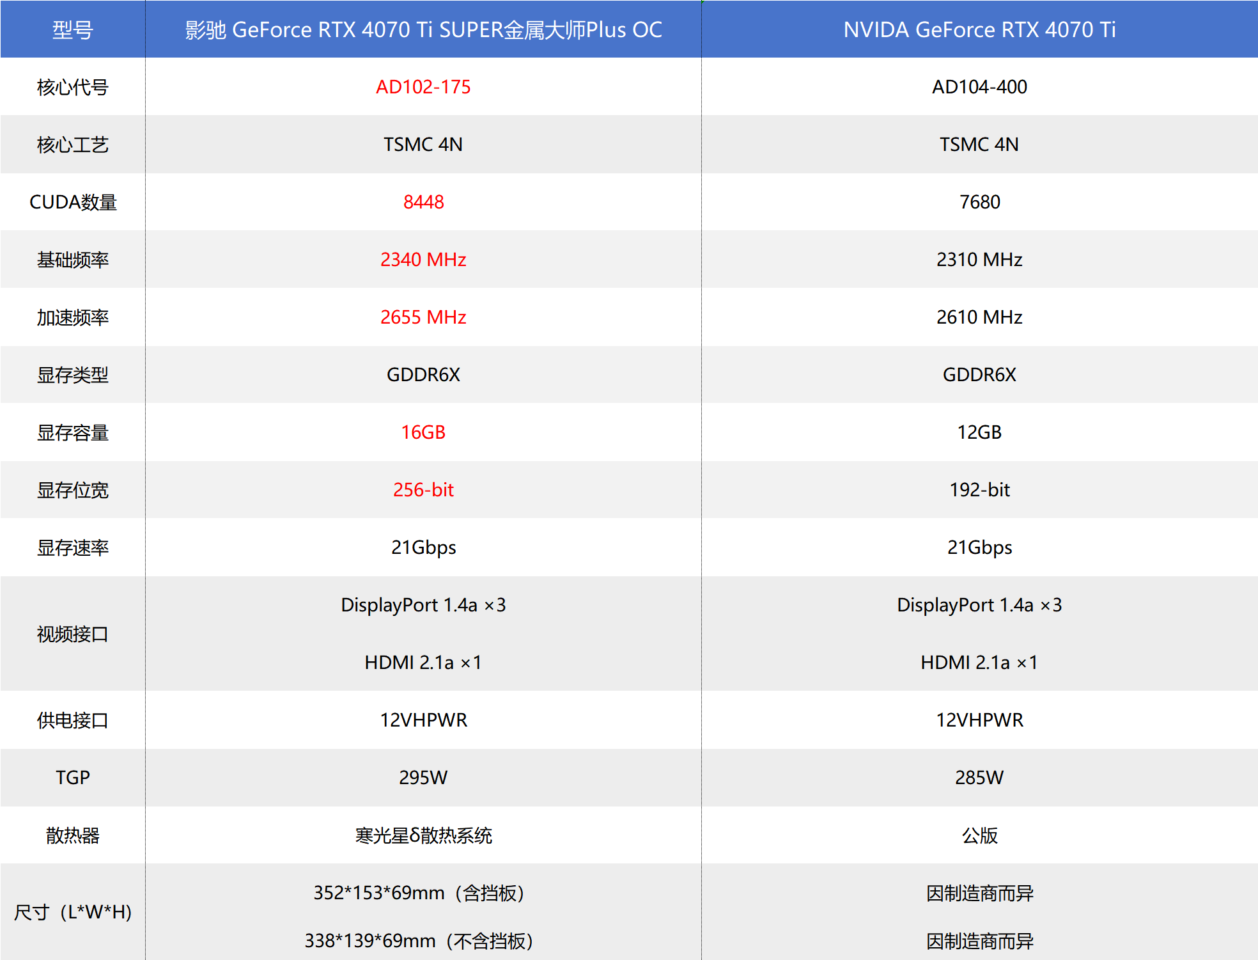The width and height of the screenshot is (1258, 960).
Task: Select the 7680 CUDA value
Action: tap(979, 202)
